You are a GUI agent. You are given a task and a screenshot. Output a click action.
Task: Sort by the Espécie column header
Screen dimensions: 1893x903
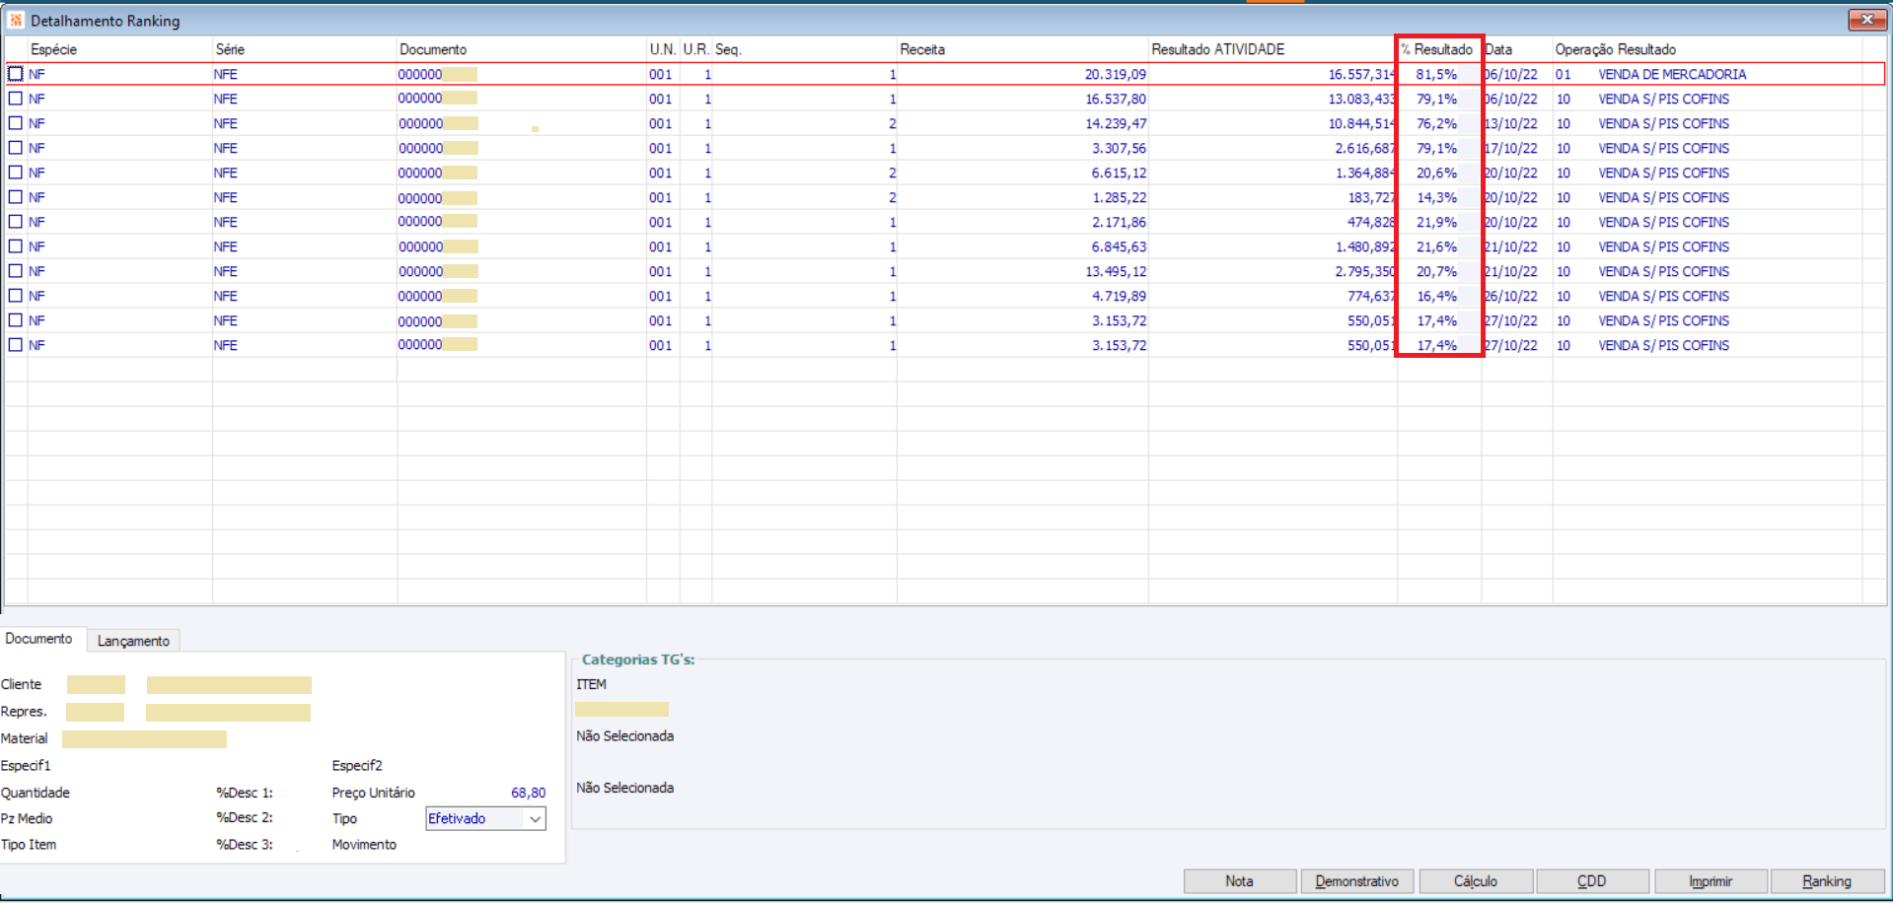pos(119,49)
